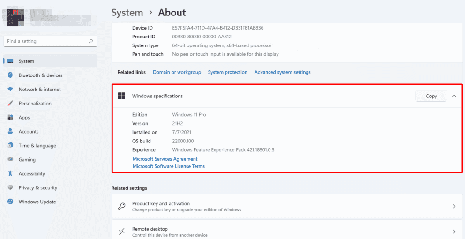Image resolution: width=465 pixels, height=239 pixels.
Task: Click the 64-bit operating system text
Action: click(x=222, y=45)
